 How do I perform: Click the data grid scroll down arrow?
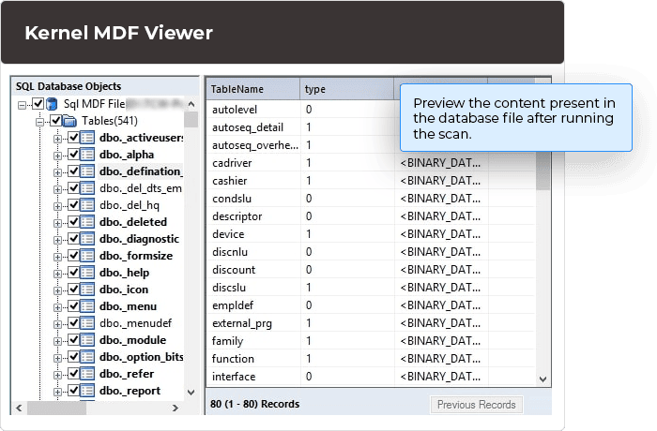point(543,379)
